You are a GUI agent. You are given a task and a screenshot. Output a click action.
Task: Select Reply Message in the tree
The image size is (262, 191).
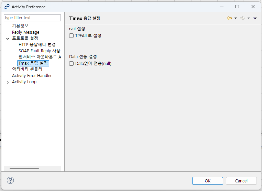25,32
